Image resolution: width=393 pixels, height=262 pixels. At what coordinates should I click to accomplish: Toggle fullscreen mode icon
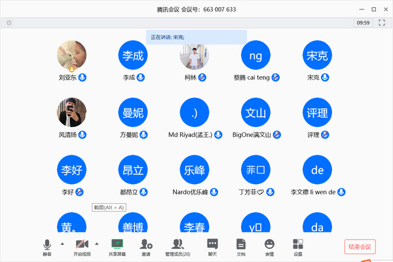(381, 23)
